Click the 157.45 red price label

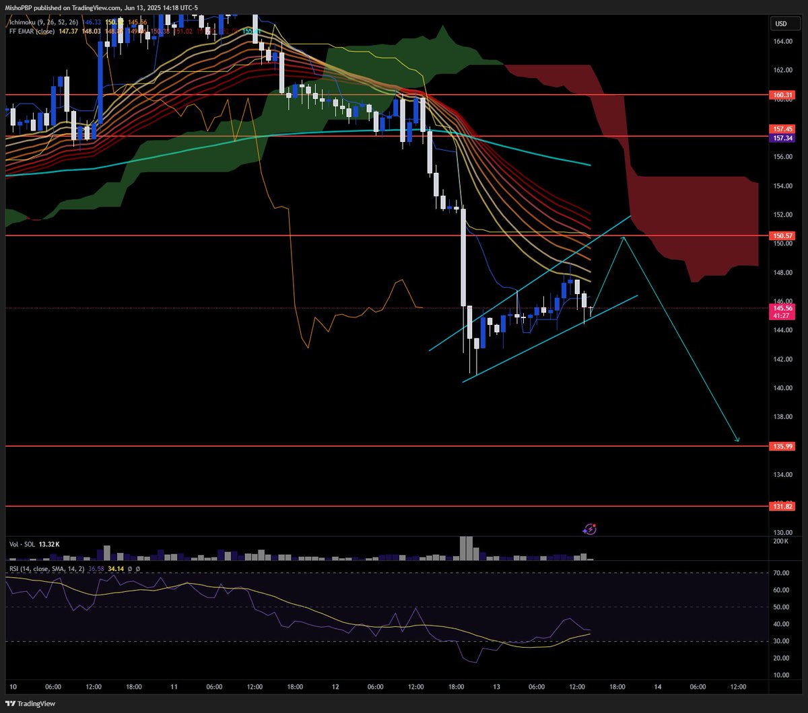coord(781,128)
